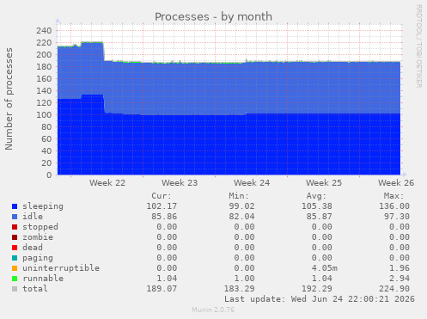Select uninterruptible average value 4.05m

coord(325,268)
